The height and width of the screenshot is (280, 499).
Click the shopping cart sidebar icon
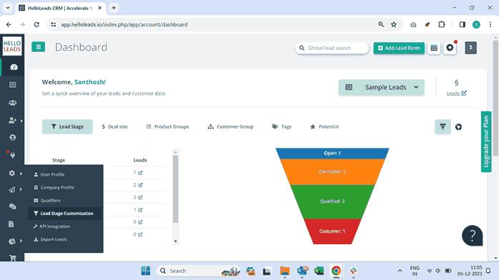tap(13, 258)
